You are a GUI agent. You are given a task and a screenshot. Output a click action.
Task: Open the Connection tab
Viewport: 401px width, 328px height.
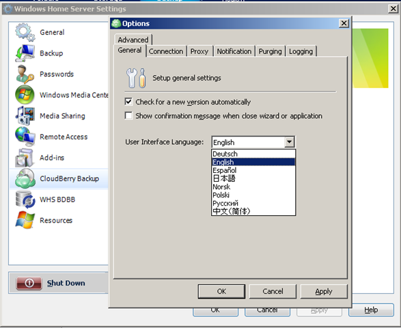pos(166,51)
